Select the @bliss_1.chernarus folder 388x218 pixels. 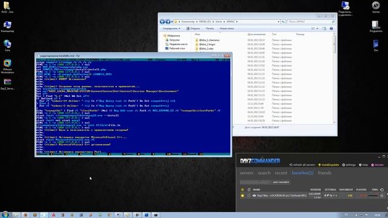click(x=207, y=40)
